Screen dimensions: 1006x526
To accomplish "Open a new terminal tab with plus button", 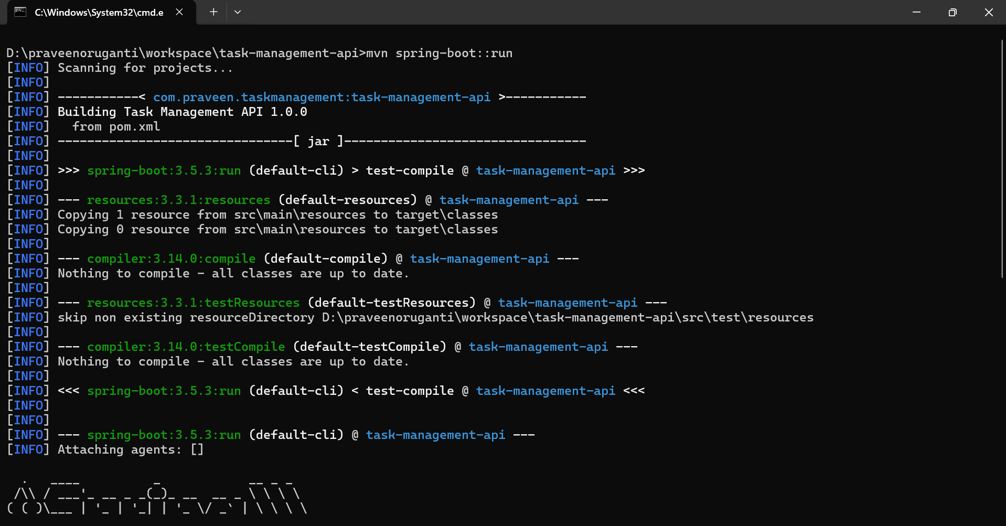I will pos(213,12).
